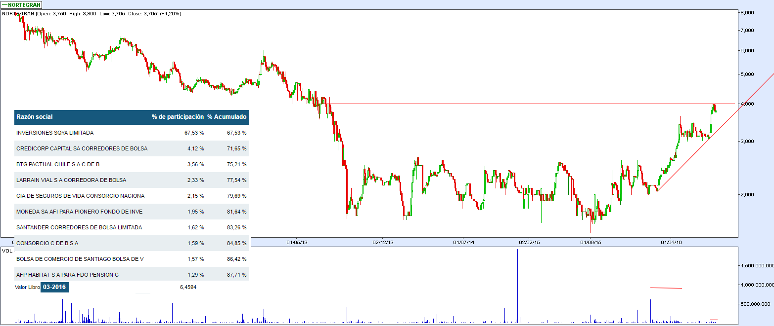Click the 79,69 % accumulated value
Image resolution: width=774 pixels, height=326 pixels.
236,196
